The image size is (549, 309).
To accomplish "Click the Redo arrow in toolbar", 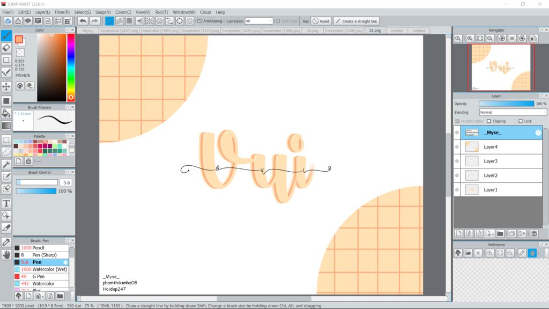I will [94, 21].
